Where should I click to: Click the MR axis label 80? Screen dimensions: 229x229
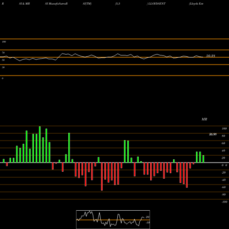224,136
